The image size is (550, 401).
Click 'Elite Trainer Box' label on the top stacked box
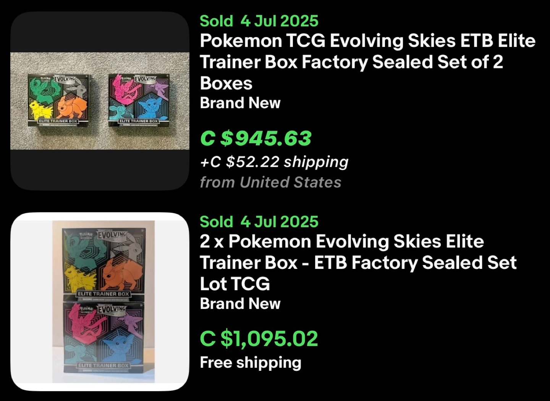[104, 294]
